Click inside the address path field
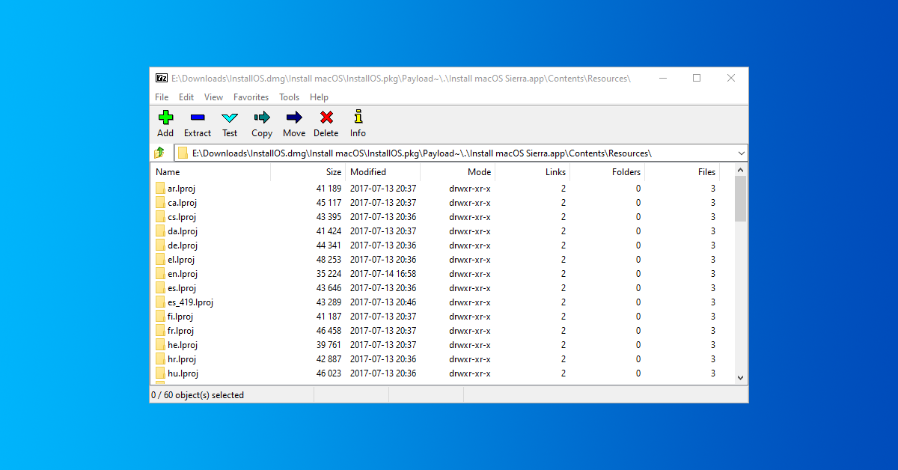 [449, 153]
